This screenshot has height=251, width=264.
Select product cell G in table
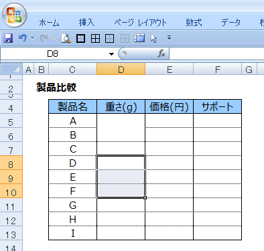pos(72,205)
